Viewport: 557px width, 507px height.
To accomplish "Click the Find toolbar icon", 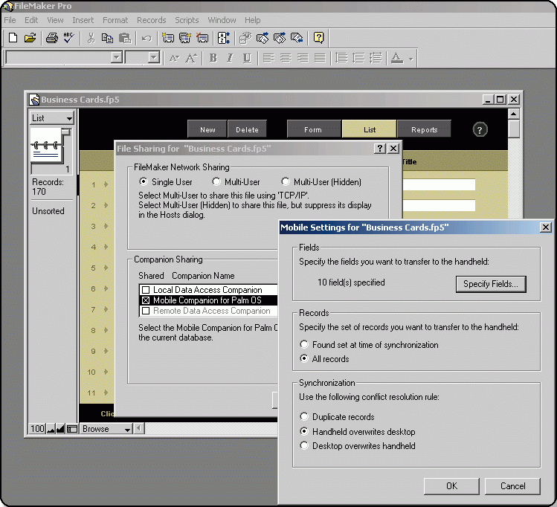I will (245, 38).
